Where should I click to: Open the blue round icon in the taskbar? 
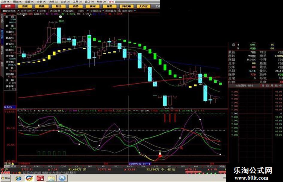[x=62, y=178]
